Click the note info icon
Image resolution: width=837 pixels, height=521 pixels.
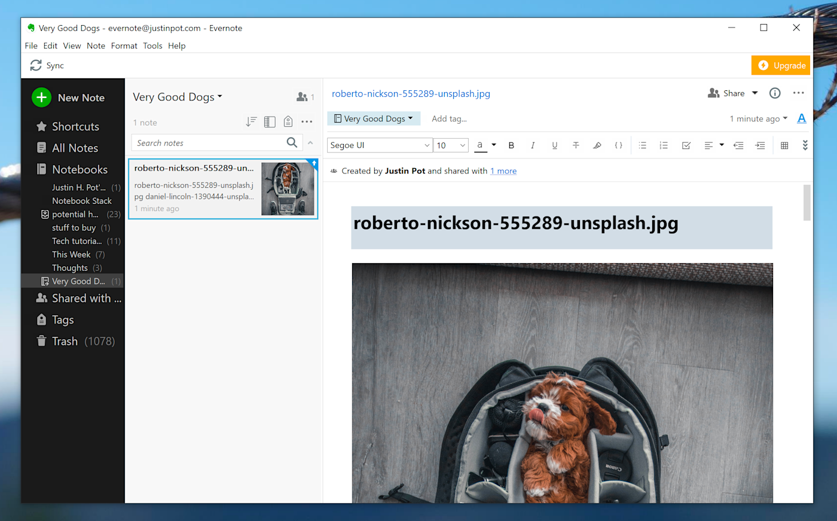775,93
